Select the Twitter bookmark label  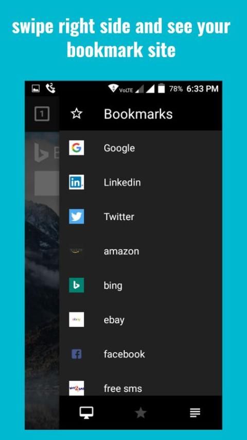pyautogui.click(x=119, y=216)
